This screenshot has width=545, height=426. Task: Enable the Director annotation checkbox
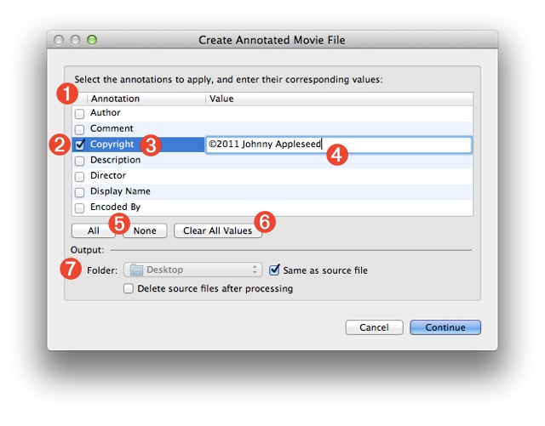point(79,176)
